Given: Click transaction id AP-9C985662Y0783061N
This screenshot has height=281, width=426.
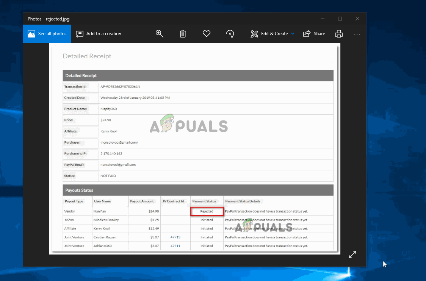Looking at the screenshot, I should pyautogui.click(x=121, y=87).
